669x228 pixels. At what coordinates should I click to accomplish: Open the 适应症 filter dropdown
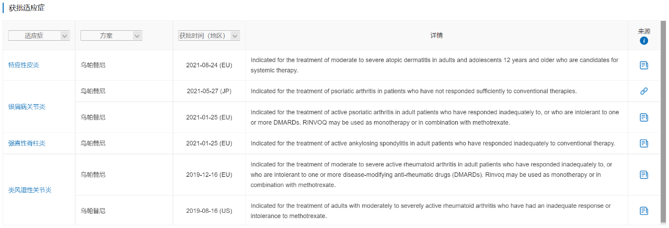39,35
